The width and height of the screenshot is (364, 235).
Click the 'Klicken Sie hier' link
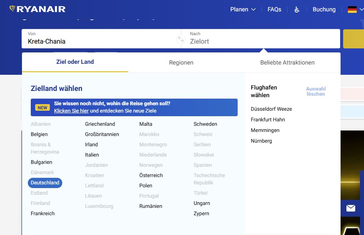coord(71,111)
